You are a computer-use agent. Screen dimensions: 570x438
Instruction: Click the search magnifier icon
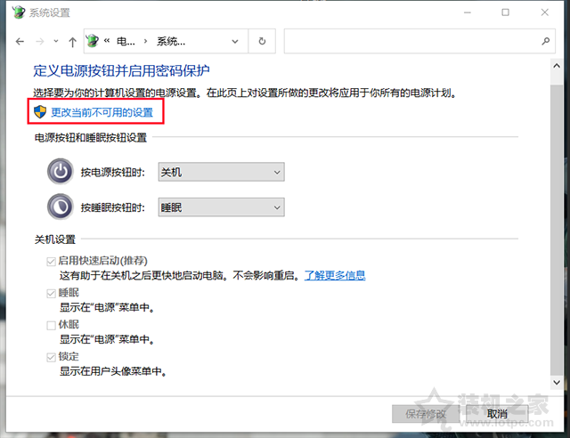pyautogui.click(x=545, y=42)
